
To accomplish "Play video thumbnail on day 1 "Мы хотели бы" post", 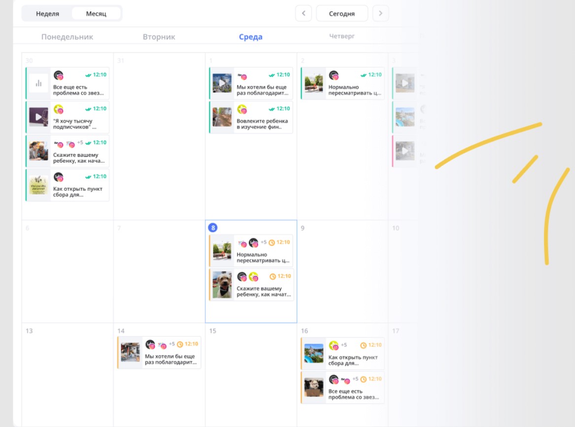I will [222, 83].
